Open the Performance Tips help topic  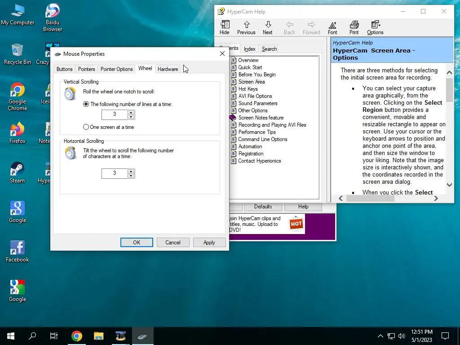257,132
